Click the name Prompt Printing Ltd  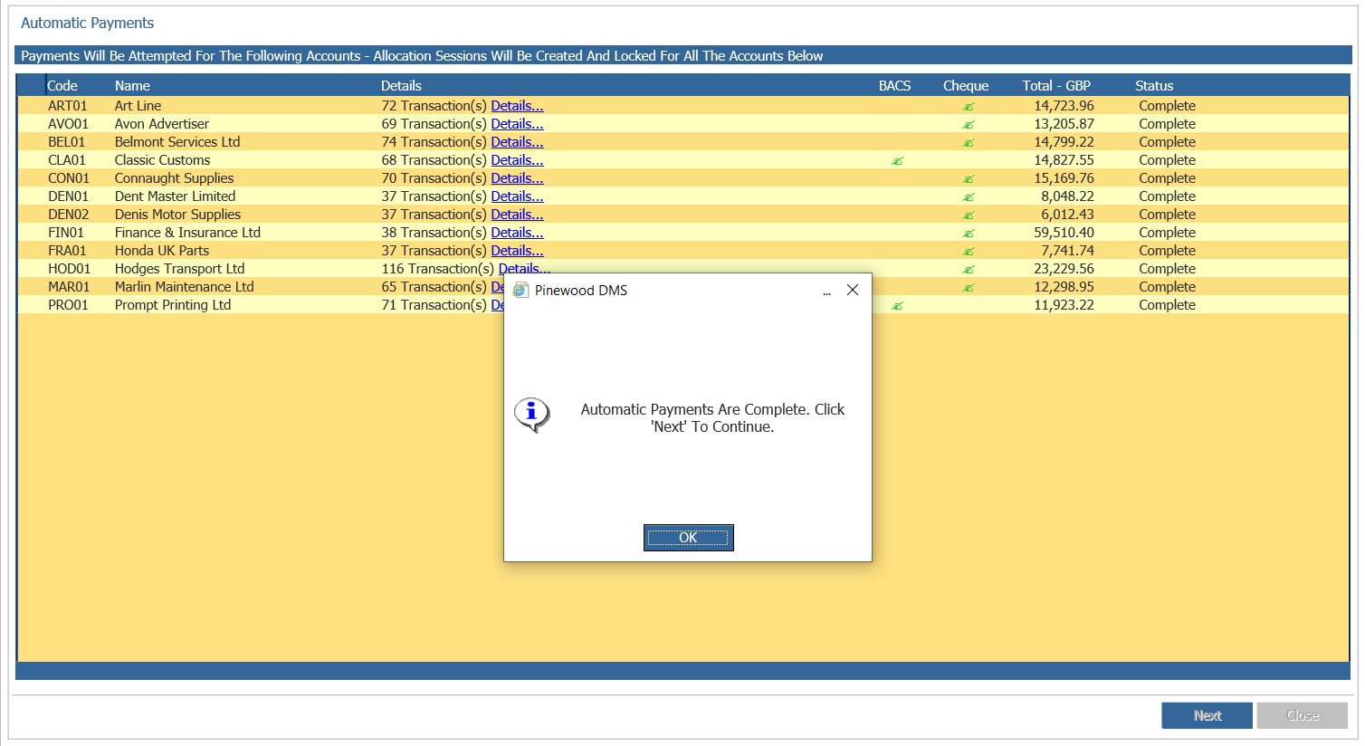coord(173,305)
